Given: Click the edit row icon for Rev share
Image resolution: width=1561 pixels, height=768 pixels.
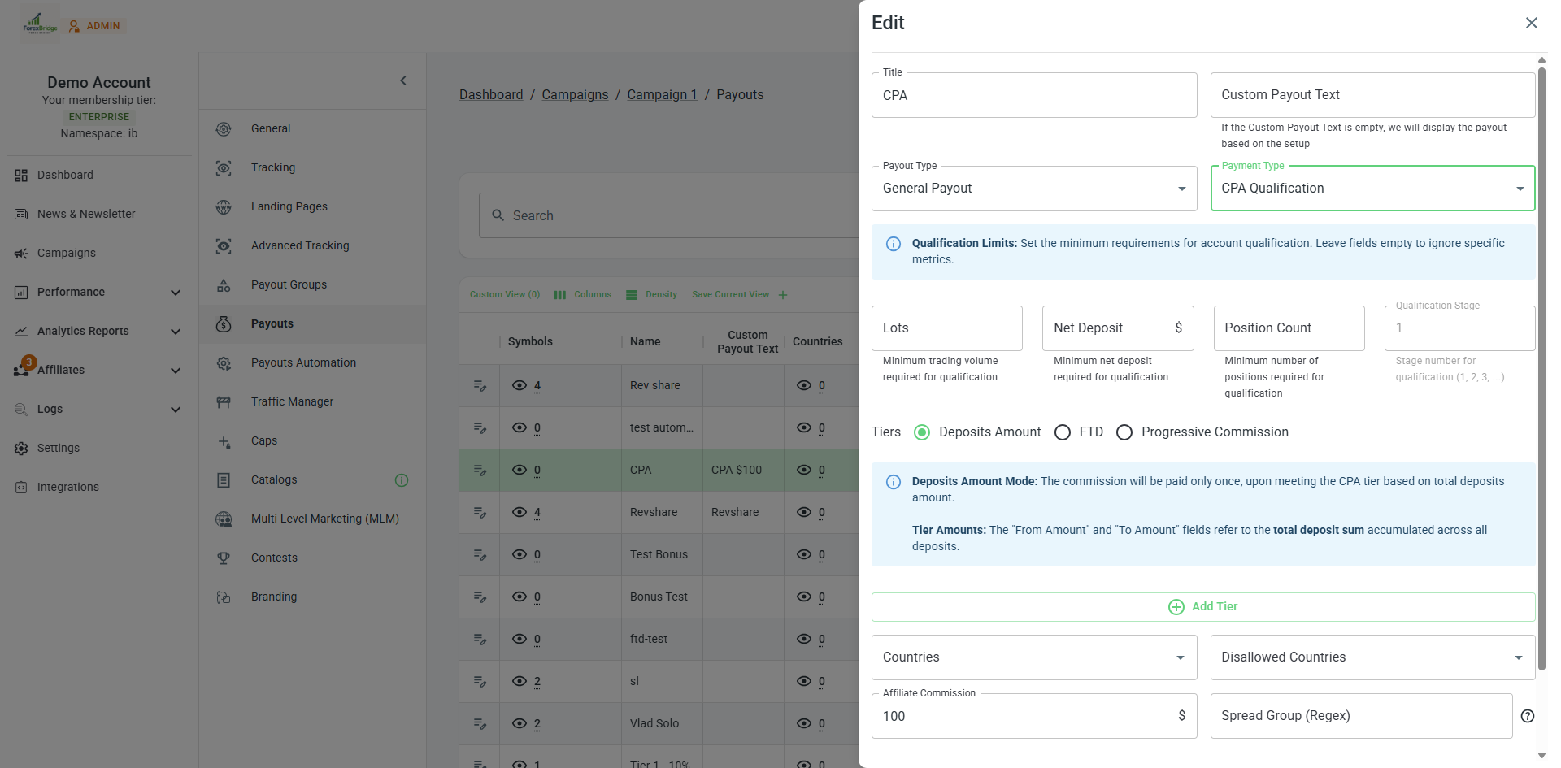Looking at the screenshot, I should [480, 386].
